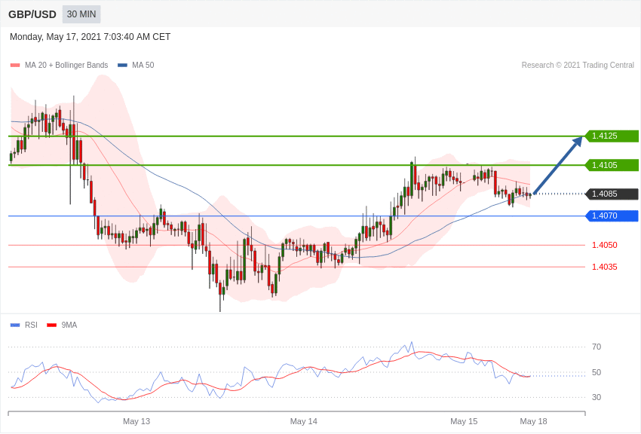Click the pink MA 20 legend swatch
This screenshot has width=641, height=434.
(x=15, y=66)
